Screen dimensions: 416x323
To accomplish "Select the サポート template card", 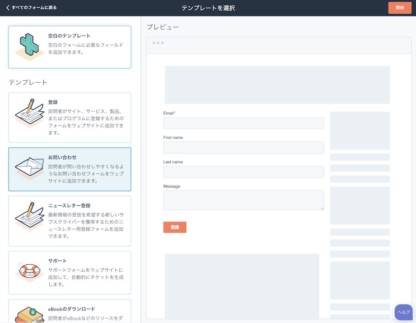I will click(x=70, y=272).
